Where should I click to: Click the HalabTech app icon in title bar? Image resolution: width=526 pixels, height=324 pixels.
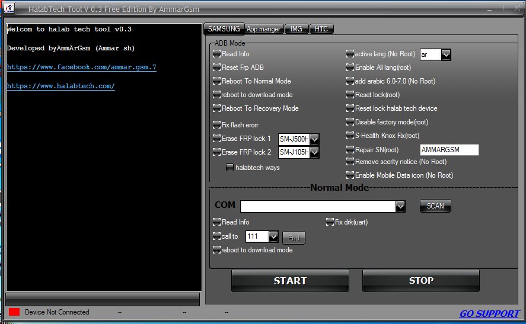[9, 8]
